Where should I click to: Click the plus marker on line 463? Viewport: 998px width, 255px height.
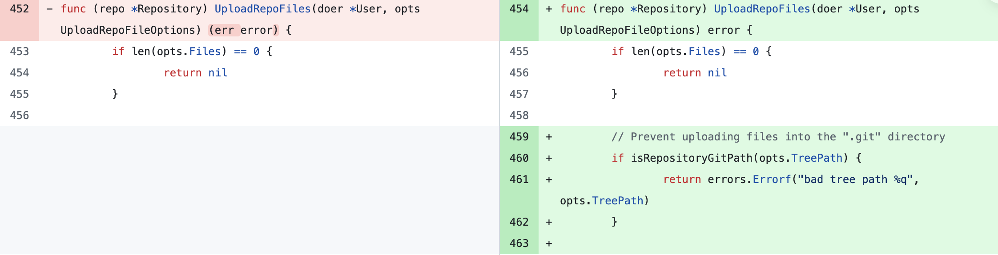pyautogui.click(x=549, y=243)
